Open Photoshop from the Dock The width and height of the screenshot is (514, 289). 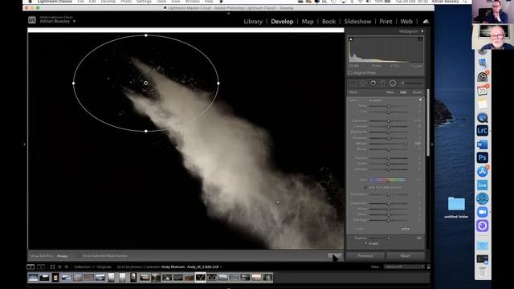pos(482,157)
